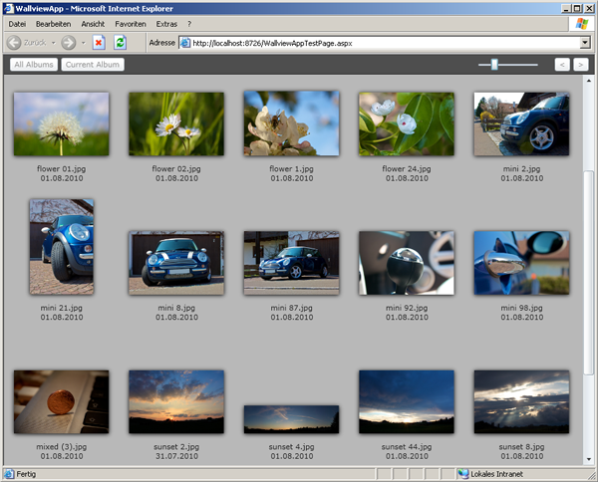Click the IE Back arrow icon
The width and height of the screenshot is (598, 482).
[x=14, y=42]
